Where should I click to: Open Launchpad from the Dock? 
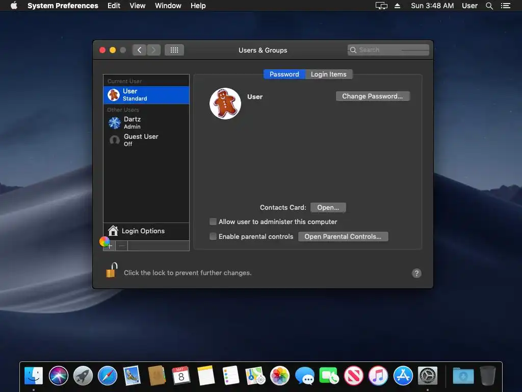coord(83,376)
